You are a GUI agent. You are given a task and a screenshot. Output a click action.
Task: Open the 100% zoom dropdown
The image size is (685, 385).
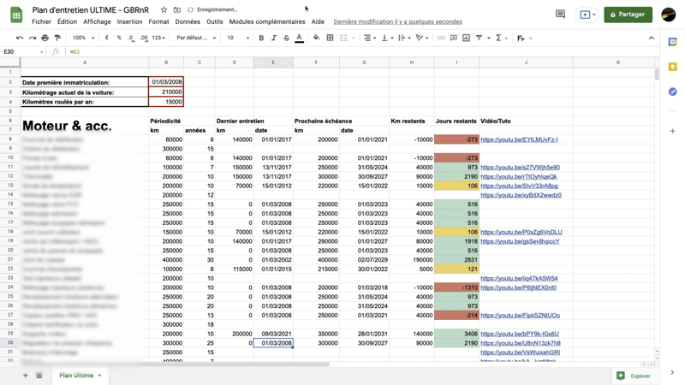click(x=83, y=38)
